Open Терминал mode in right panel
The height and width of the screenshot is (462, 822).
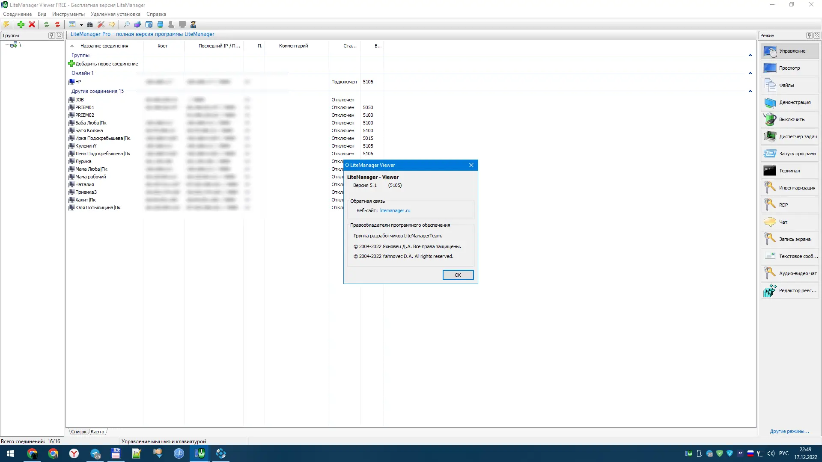pyautogui.click(x=789, y=171)
